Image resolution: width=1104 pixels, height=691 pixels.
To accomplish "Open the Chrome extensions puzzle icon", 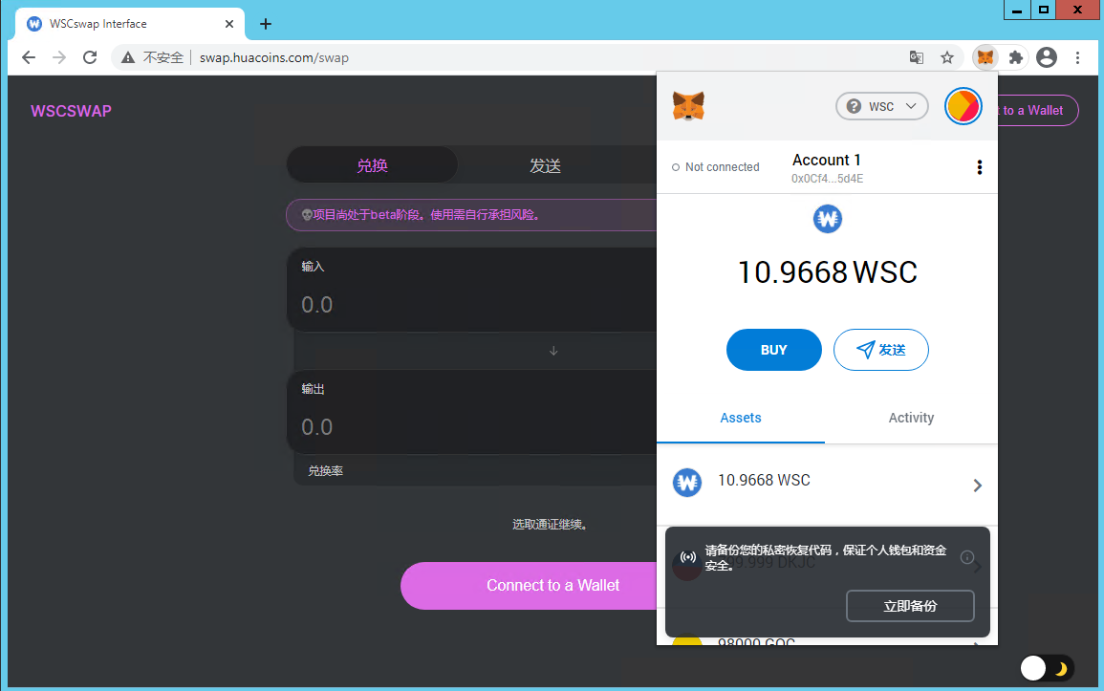I will tap(1015, 57).
